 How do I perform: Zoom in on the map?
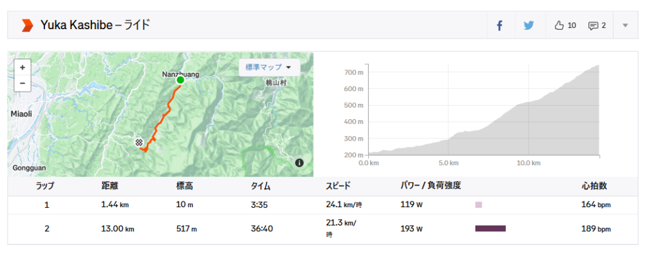pyautogui.click(x=22, y=67)
